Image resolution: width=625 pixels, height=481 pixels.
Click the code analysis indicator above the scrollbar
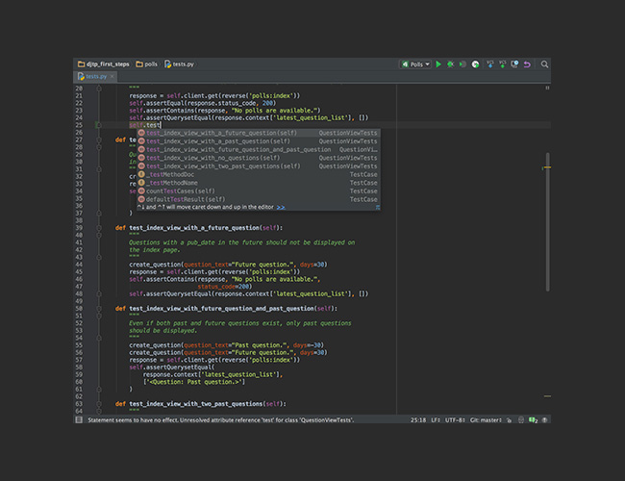point(548,88)
